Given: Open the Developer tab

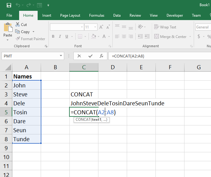Looking at the screenshot, I should [x=175, y=15].
